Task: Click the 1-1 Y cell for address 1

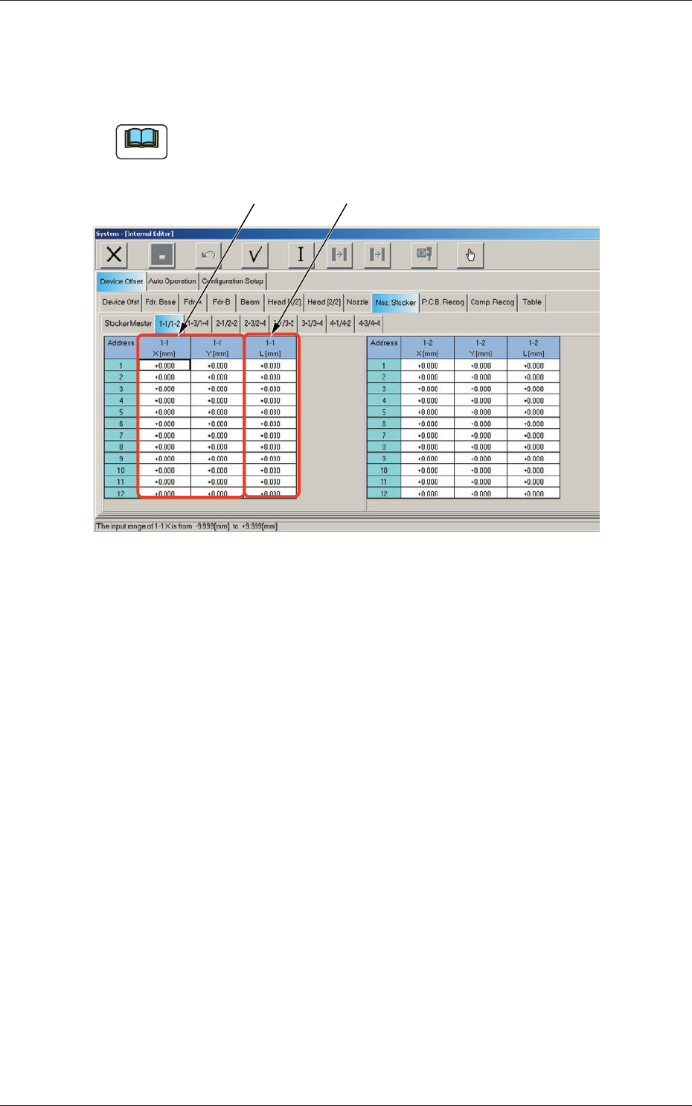Action: 217,365
